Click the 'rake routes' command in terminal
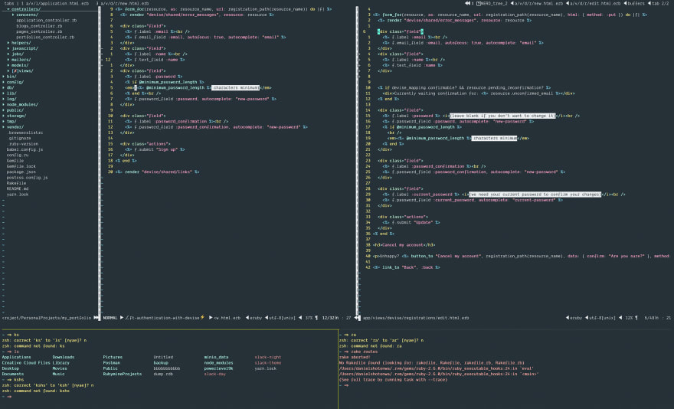Screen dimensions: 674x409 pyautogui.click(x=364, y=352)
